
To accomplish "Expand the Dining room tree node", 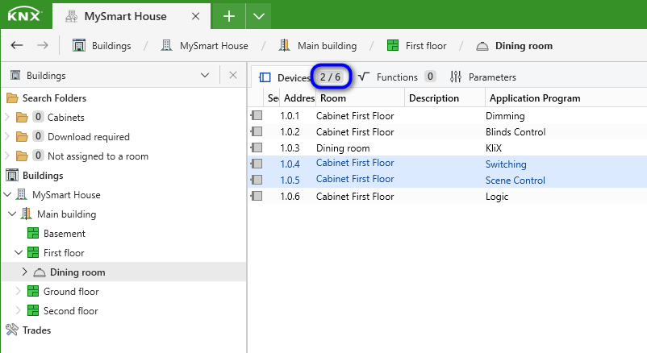I will point(24,272).
